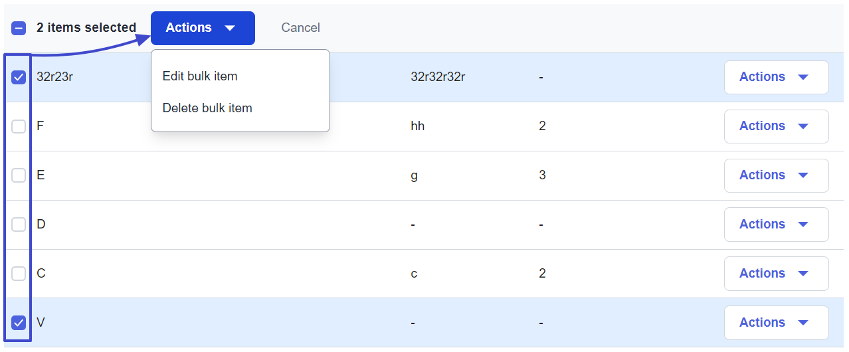Uncheck the 32r23r row checkbox
The width and height of the screenshot is (849, 352).
pyautogui.click(x=19, y=77)
